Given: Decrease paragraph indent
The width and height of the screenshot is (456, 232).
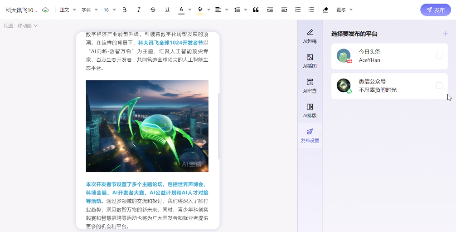Looking at the screenshot, I should (x=284, y=10).
